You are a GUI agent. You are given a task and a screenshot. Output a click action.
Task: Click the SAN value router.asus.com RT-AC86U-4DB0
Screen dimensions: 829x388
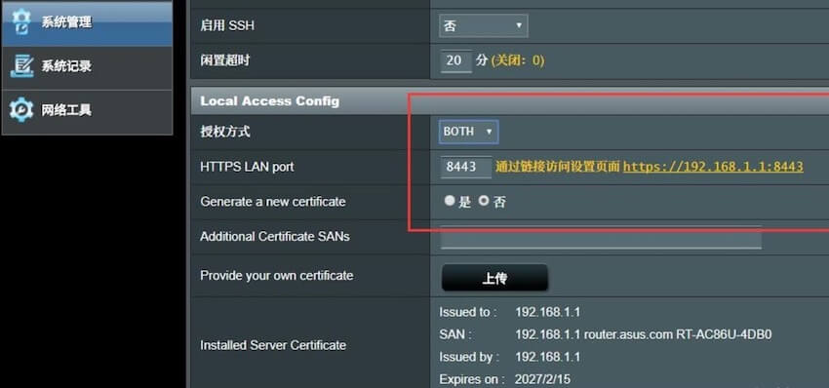click(x=678, y=334)
